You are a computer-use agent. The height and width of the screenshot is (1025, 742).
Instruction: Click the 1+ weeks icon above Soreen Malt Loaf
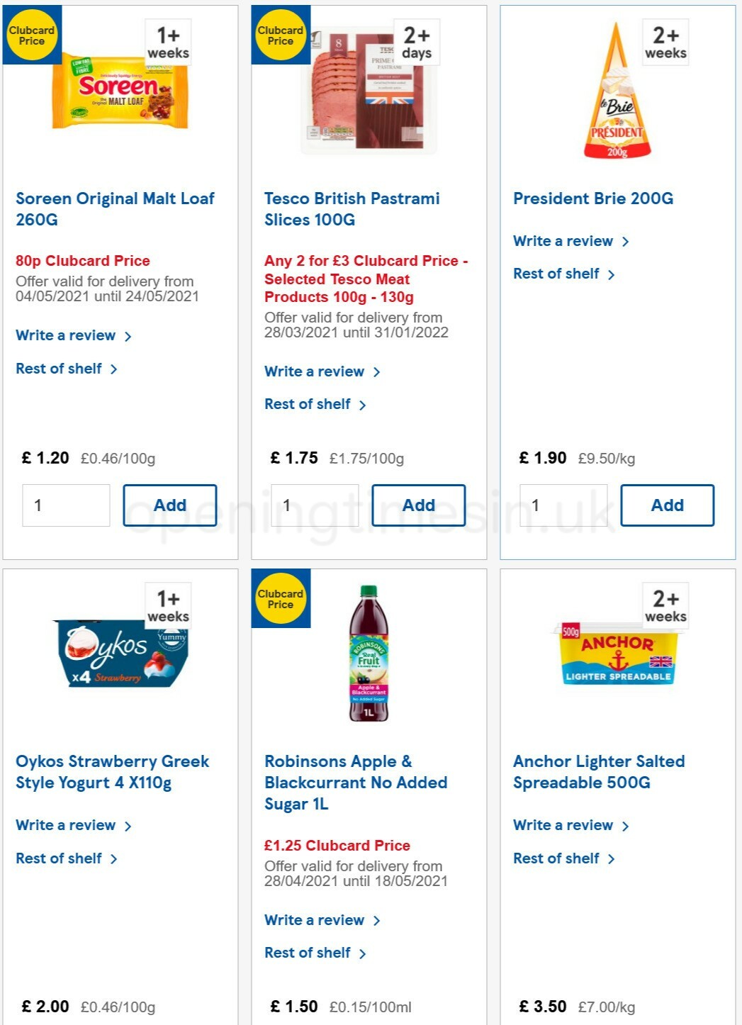click(x=168, y=43)
